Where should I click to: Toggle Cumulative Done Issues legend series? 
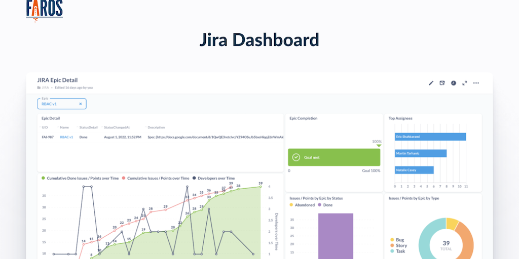[x=80, y=178]
